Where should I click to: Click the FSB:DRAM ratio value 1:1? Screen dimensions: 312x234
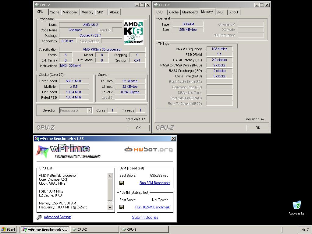click(219, 54)
